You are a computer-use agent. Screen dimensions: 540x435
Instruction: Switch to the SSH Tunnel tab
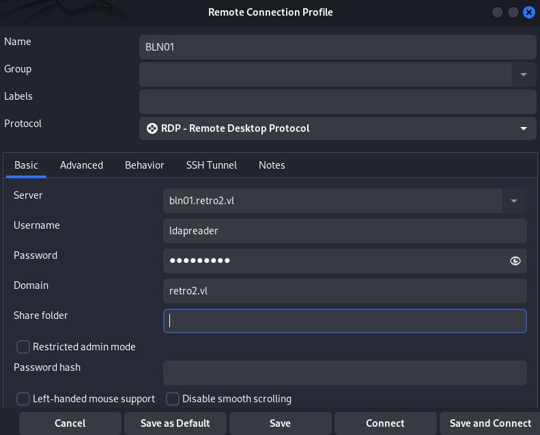tap(212, 165)
